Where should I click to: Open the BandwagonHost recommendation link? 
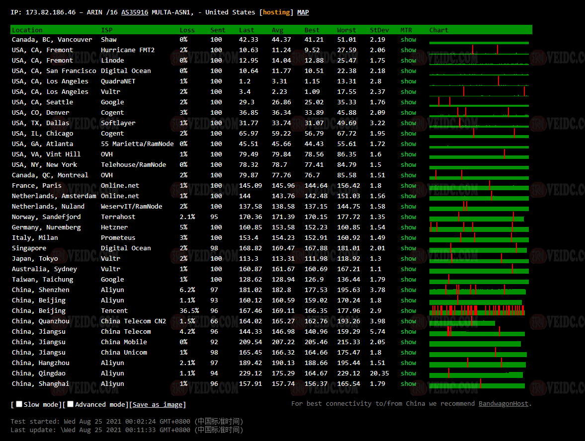(503, 404)
